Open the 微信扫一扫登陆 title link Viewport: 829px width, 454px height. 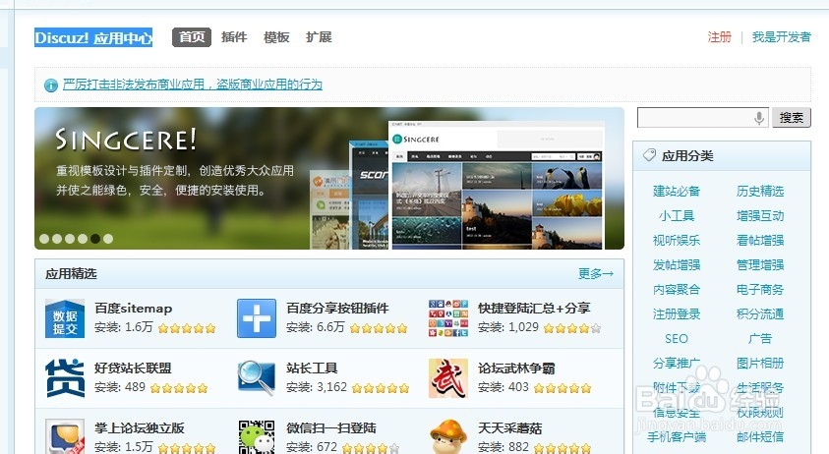click(331, 427)
